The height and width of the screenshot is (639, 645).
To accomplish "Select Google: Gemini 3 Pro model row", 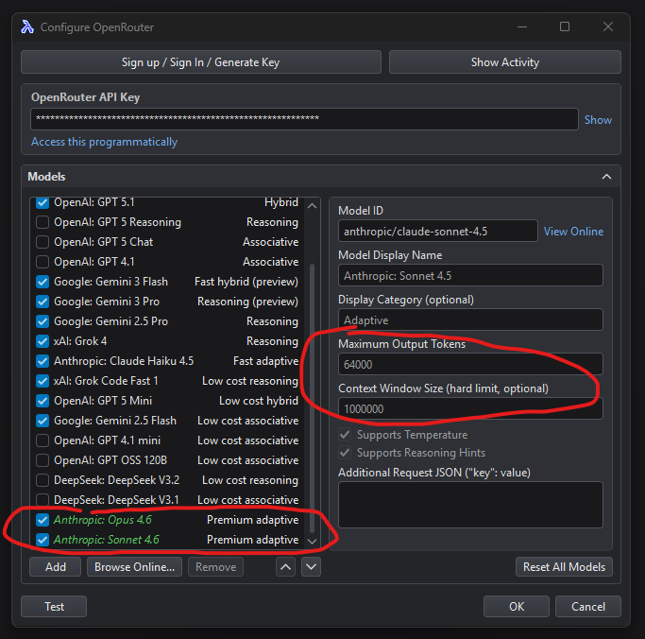I will (167, 302).
